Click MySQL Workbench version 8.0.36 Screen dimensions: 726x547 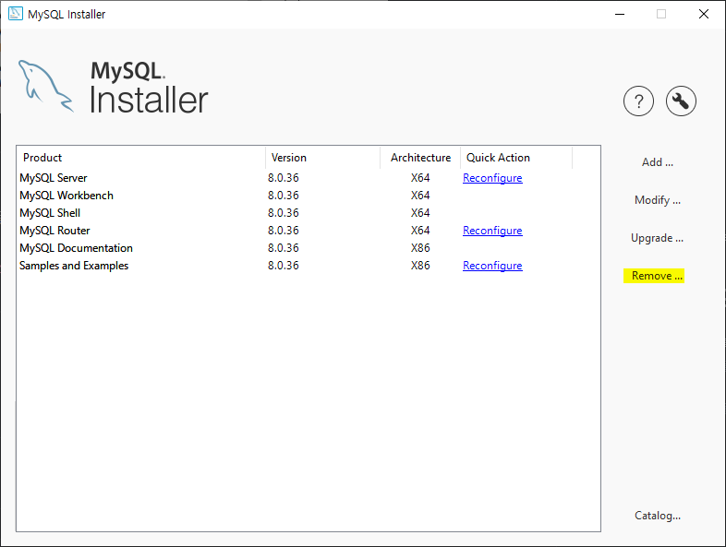click(284, 196)
